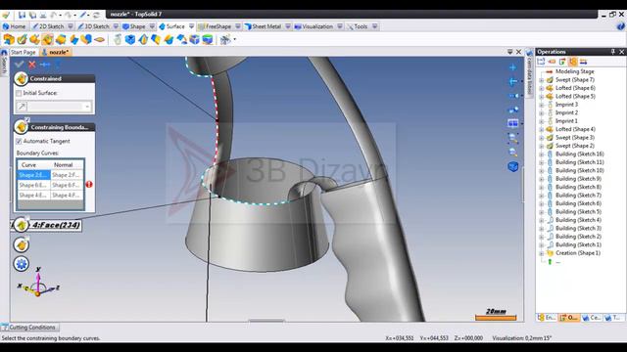Image resolution: width=627 pixels, height=352 pixels.
Task: Switch to the 3D Sketch ribbon tab
Action: click(94, 26)
